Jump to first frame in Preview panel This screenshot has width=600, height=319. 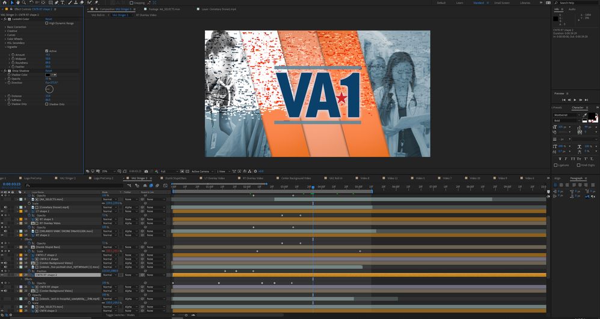click(x=564, y=100)
